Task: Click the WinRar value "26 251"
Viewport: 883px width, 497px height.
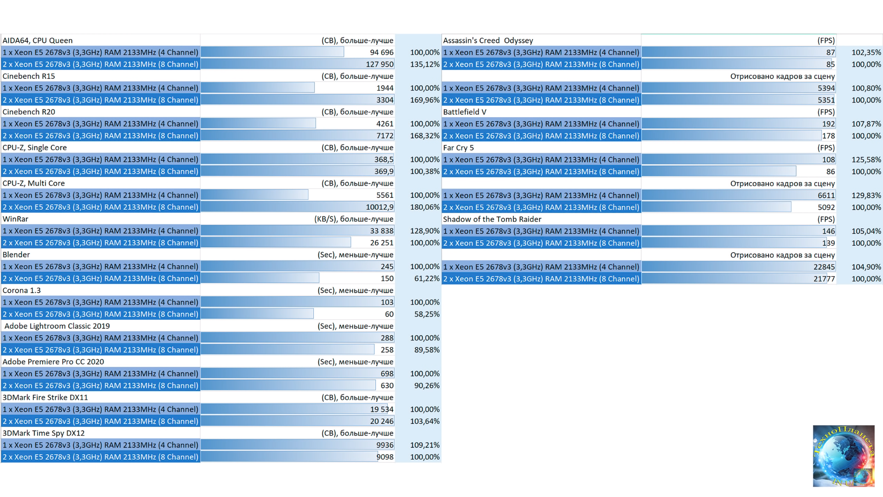Action: 382,243
